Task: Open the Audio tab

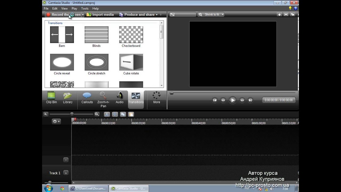Action: (x=120, y=98)
